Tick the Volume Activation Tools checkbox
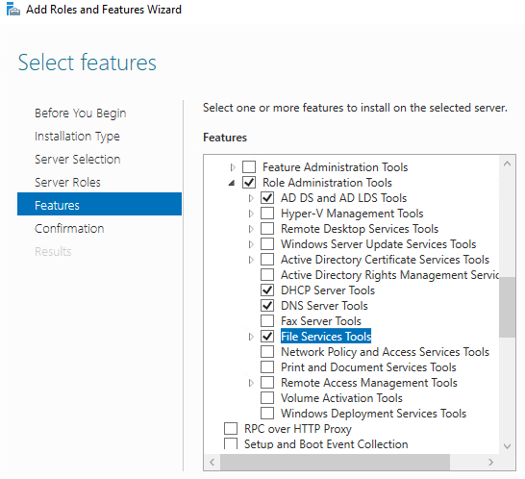This screenshot has width=525, height=479. pyautogui.click(x=267, y=398)
